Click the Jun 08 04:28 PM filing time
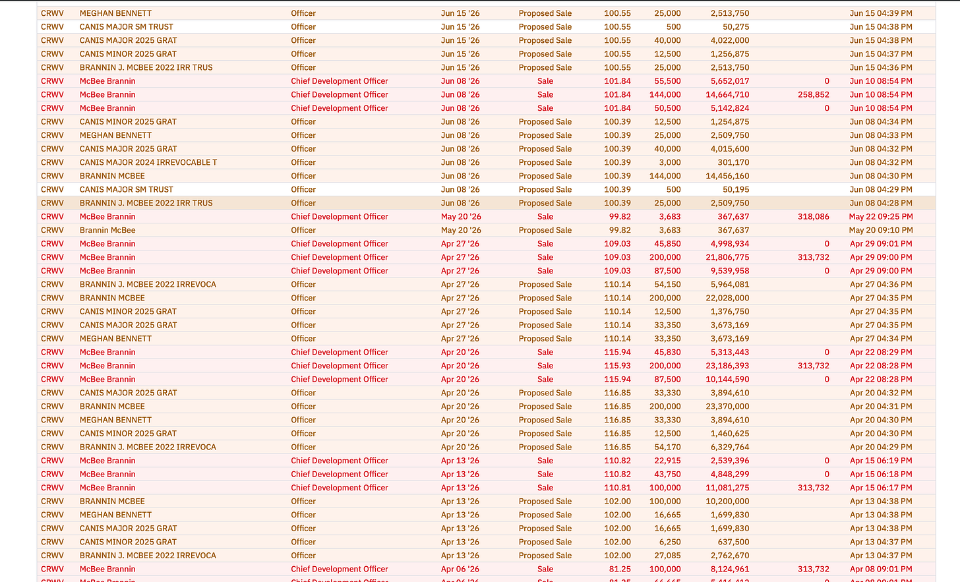Image resolution: width=960 pixels, height=582 pixels. [x=881, y=203]
